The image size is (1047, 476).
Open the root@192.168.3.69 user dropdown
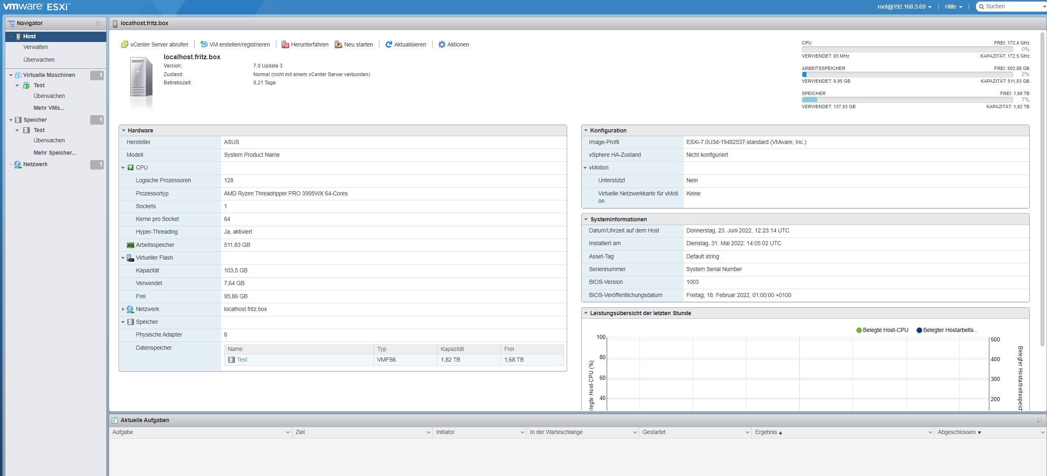[x=904, y=7]
